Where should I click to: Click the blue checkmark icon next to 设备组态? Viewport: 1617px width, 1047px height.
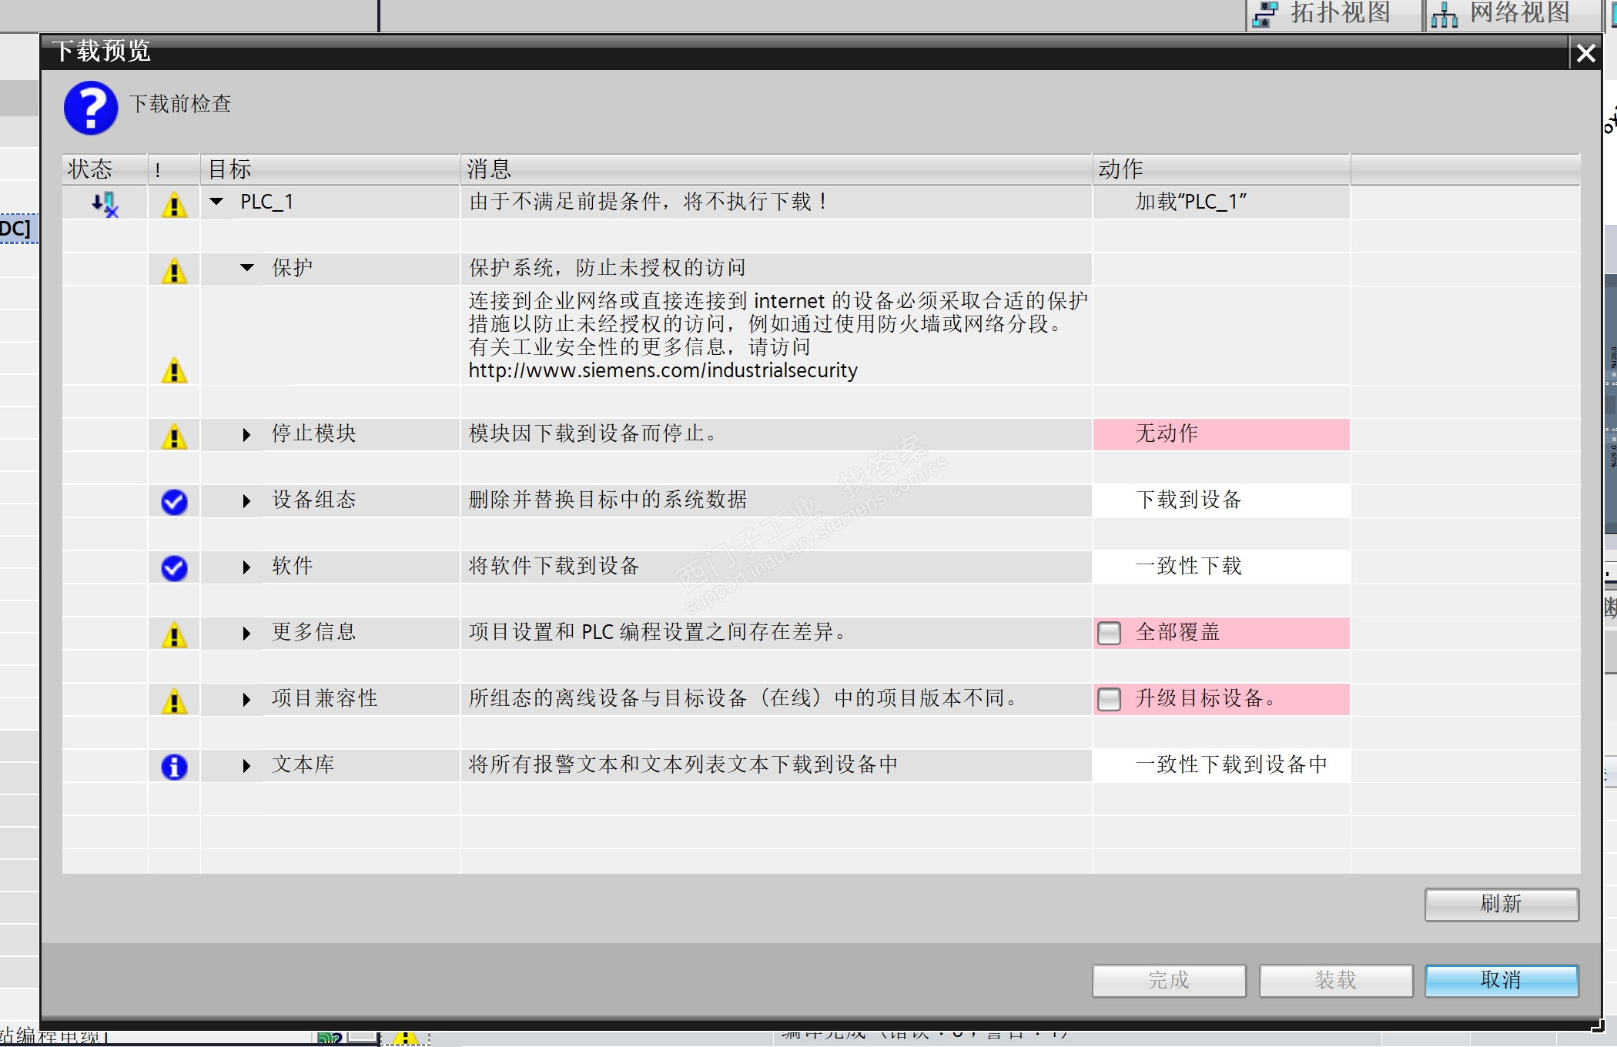coord(174,501)
